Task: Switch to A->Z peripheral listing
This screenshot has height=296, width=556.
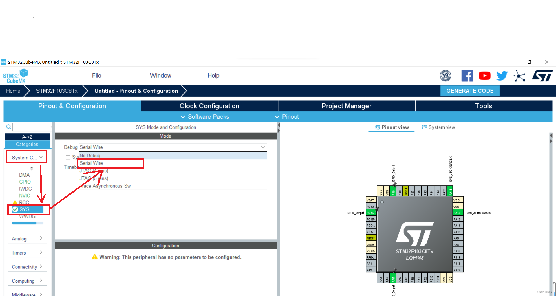Action: (x=27, y=137)
